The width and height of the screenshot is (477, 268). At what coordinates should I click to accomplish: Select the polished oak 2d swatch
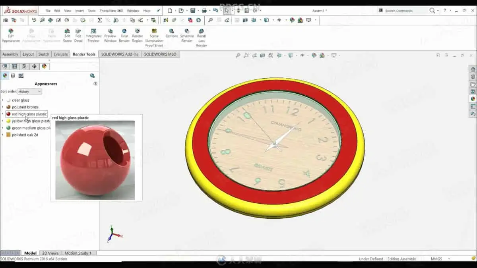[x=8, y=135]
